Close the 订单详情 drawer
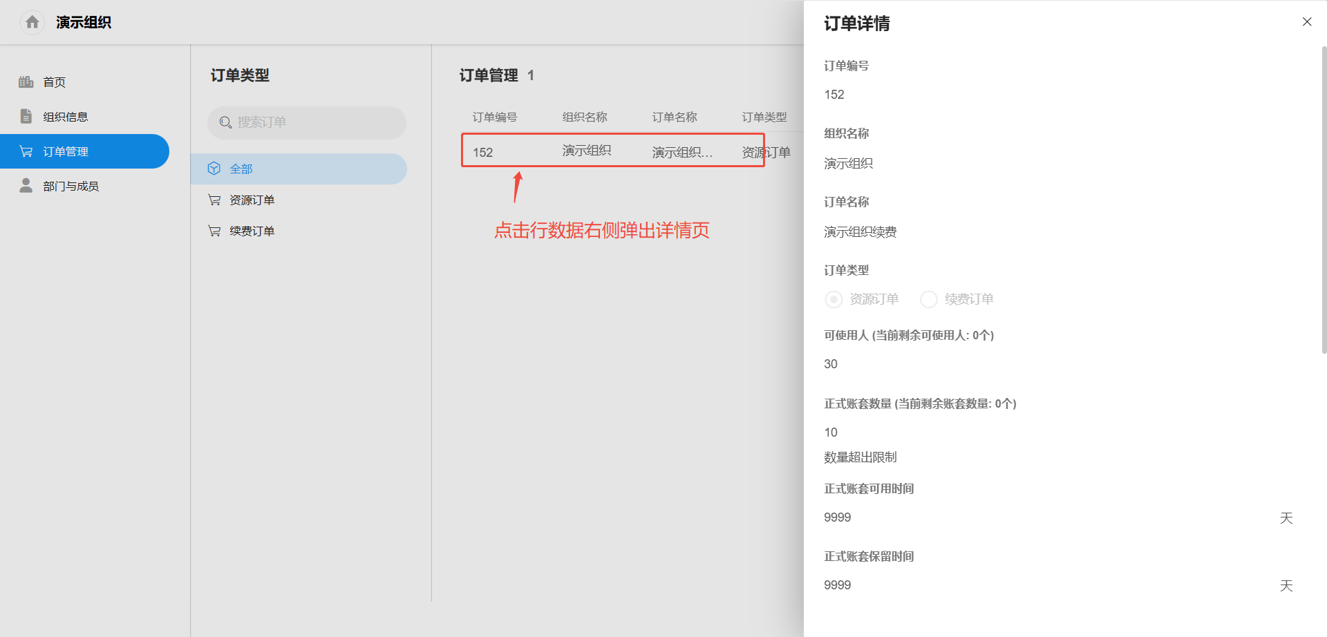 1306,21
